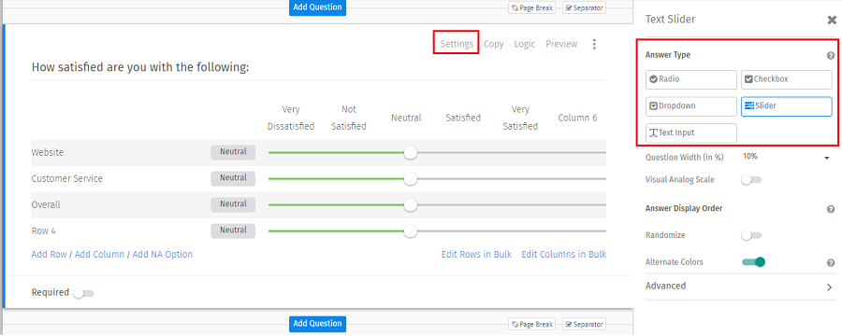Click the Answer Display Order help icon

pyautogui.click(x=831, y=209)
